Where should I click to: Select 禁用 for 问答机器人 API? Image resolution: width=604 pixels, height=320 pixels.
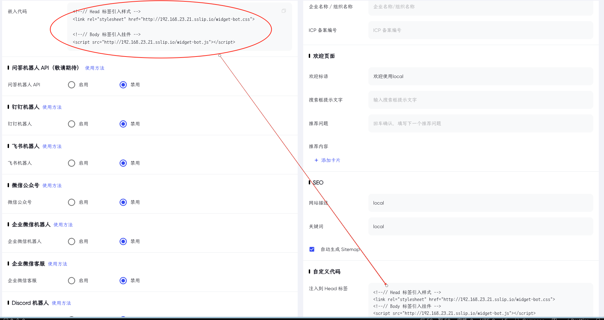[x=123, y=85]
